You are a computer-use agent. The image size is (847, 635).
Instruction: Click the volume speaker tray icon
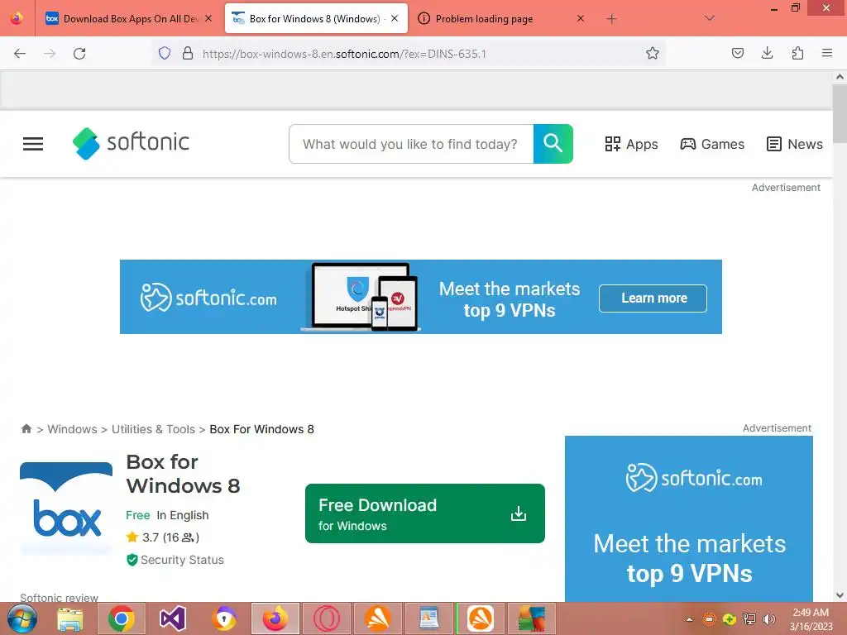[768, 618]
